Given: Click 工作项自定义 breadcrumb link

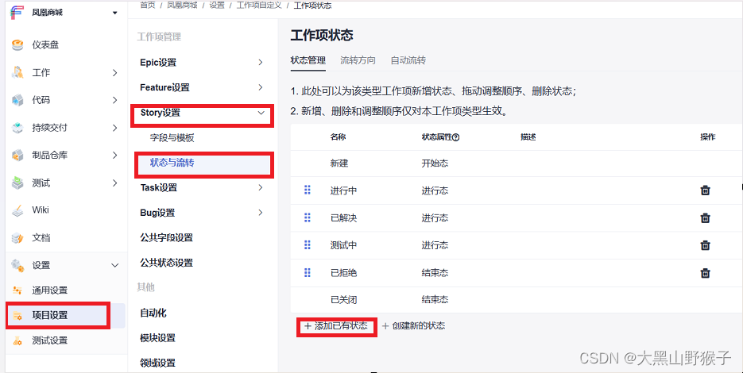Looking at the screenshot, I should (x=259, y=6).
